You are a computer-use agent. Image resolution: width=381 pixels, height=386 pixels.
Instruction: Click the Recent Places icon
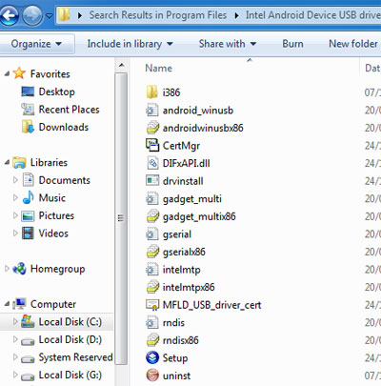click(28, 110)
